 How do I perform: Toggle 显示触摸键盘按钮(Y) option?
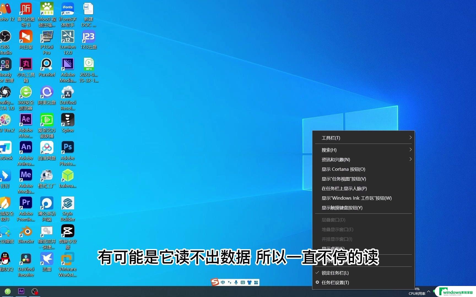[x=363, y=208]
